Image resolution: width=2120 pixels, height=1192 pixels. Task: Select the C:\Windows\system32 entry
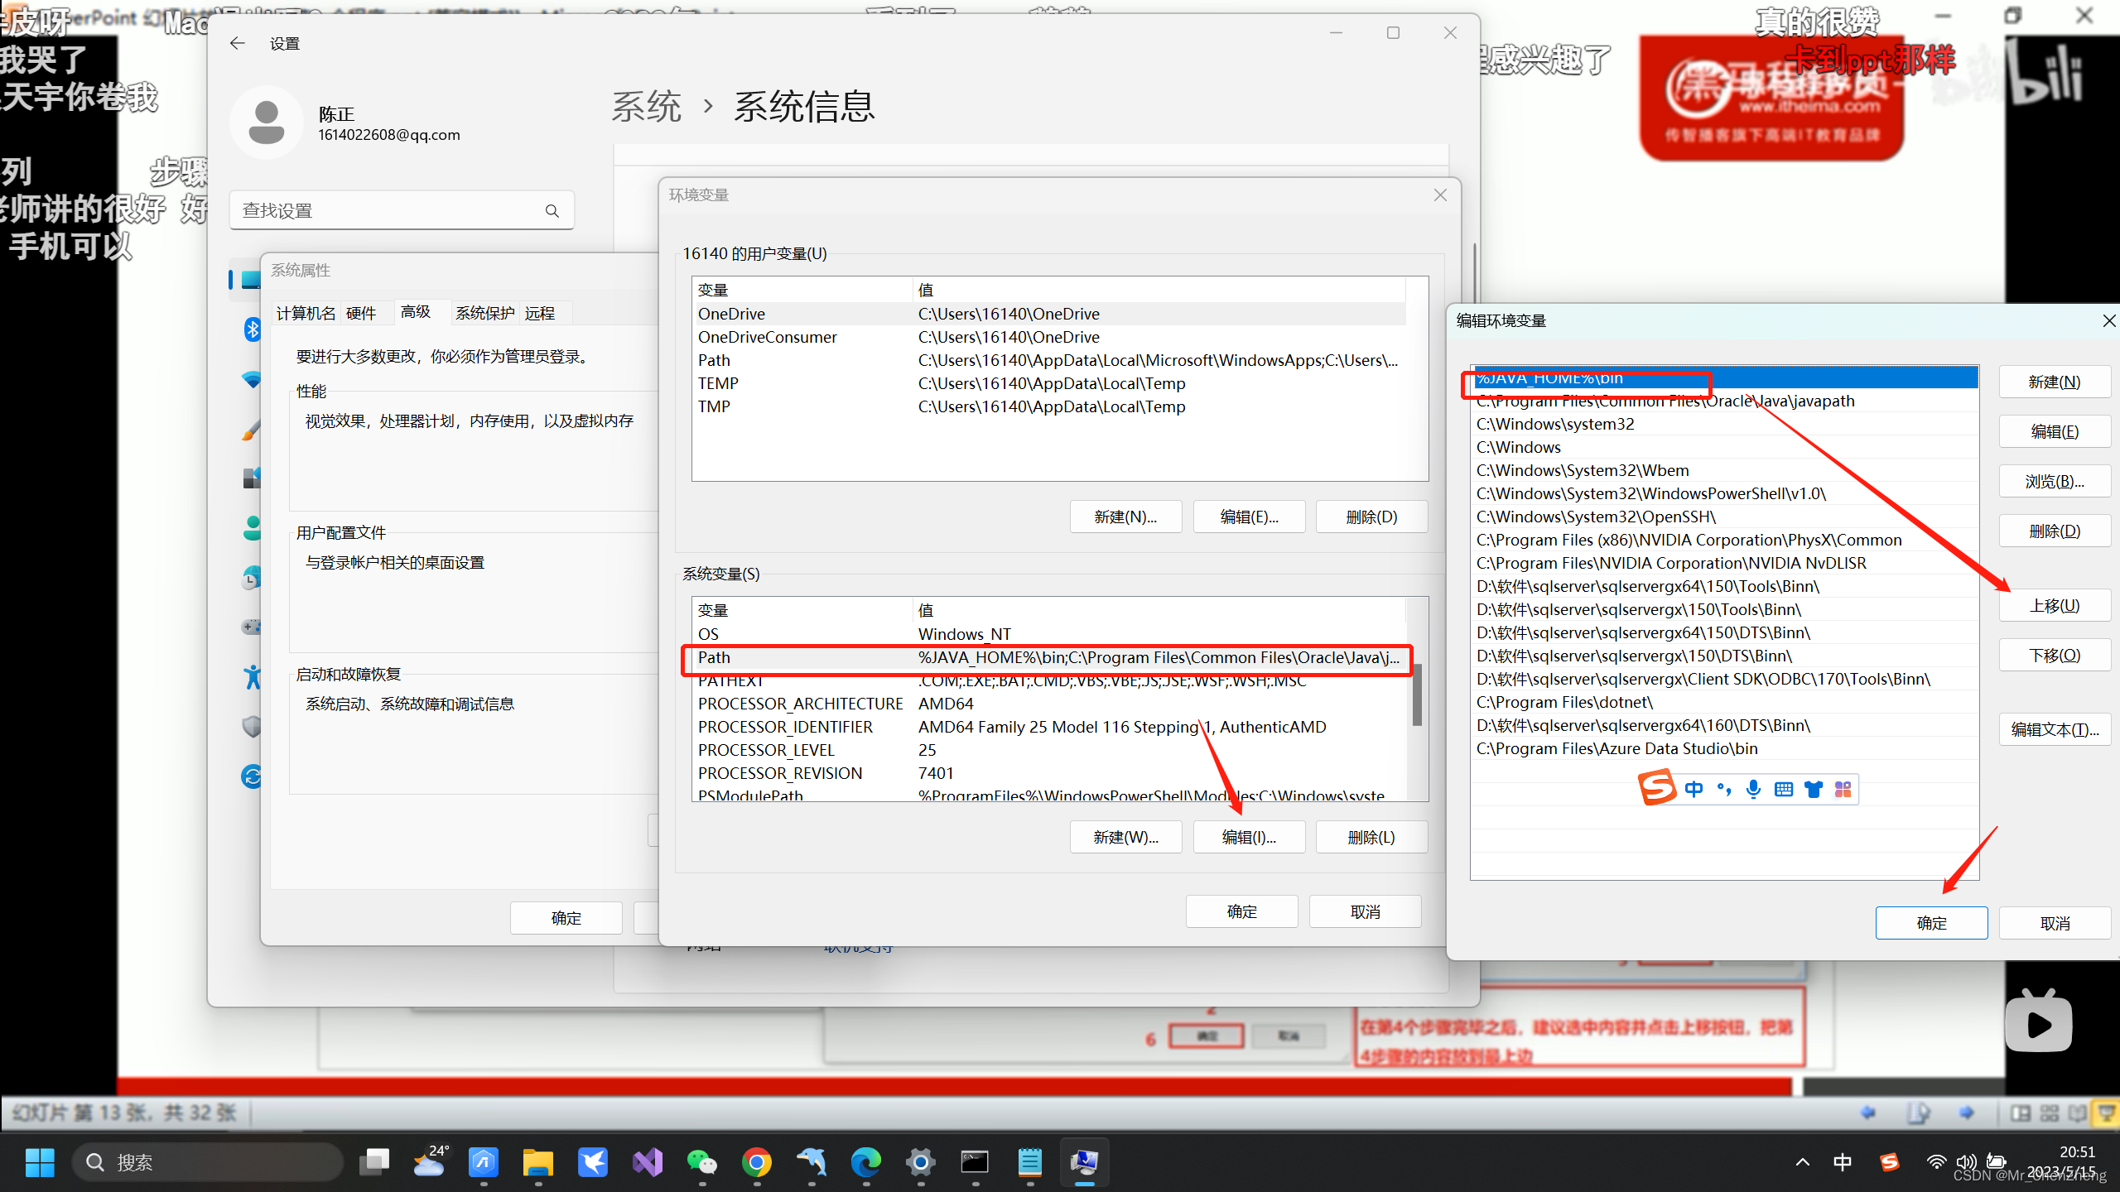1726,424
